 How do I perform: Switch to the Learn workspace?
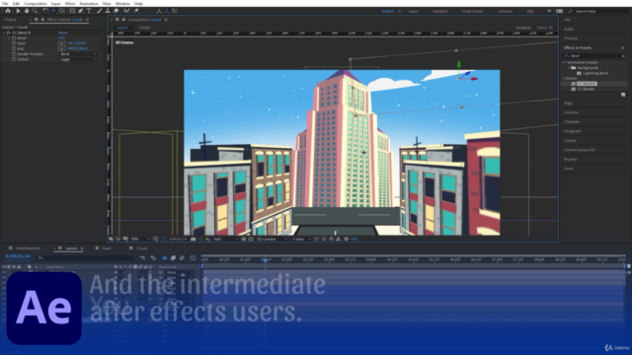coord(414,11)
